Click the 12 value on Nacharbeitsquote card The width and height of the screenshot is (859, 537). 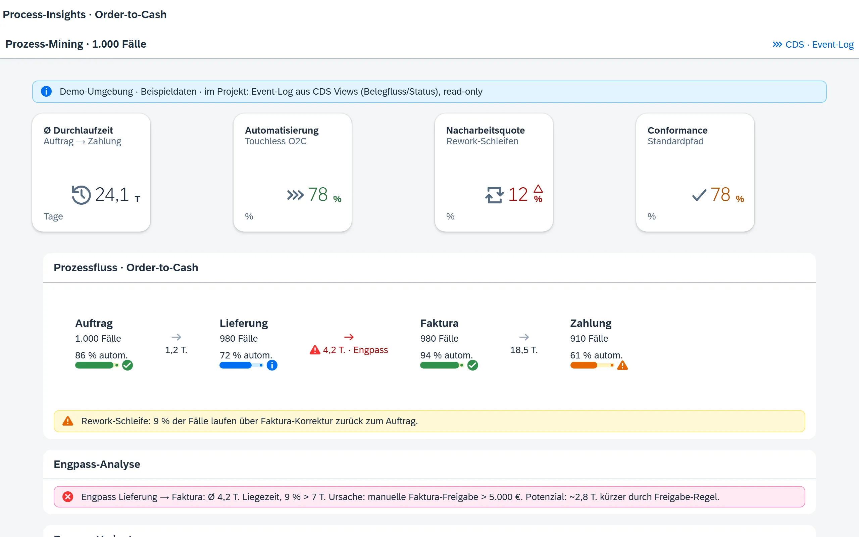pos(518,195)
